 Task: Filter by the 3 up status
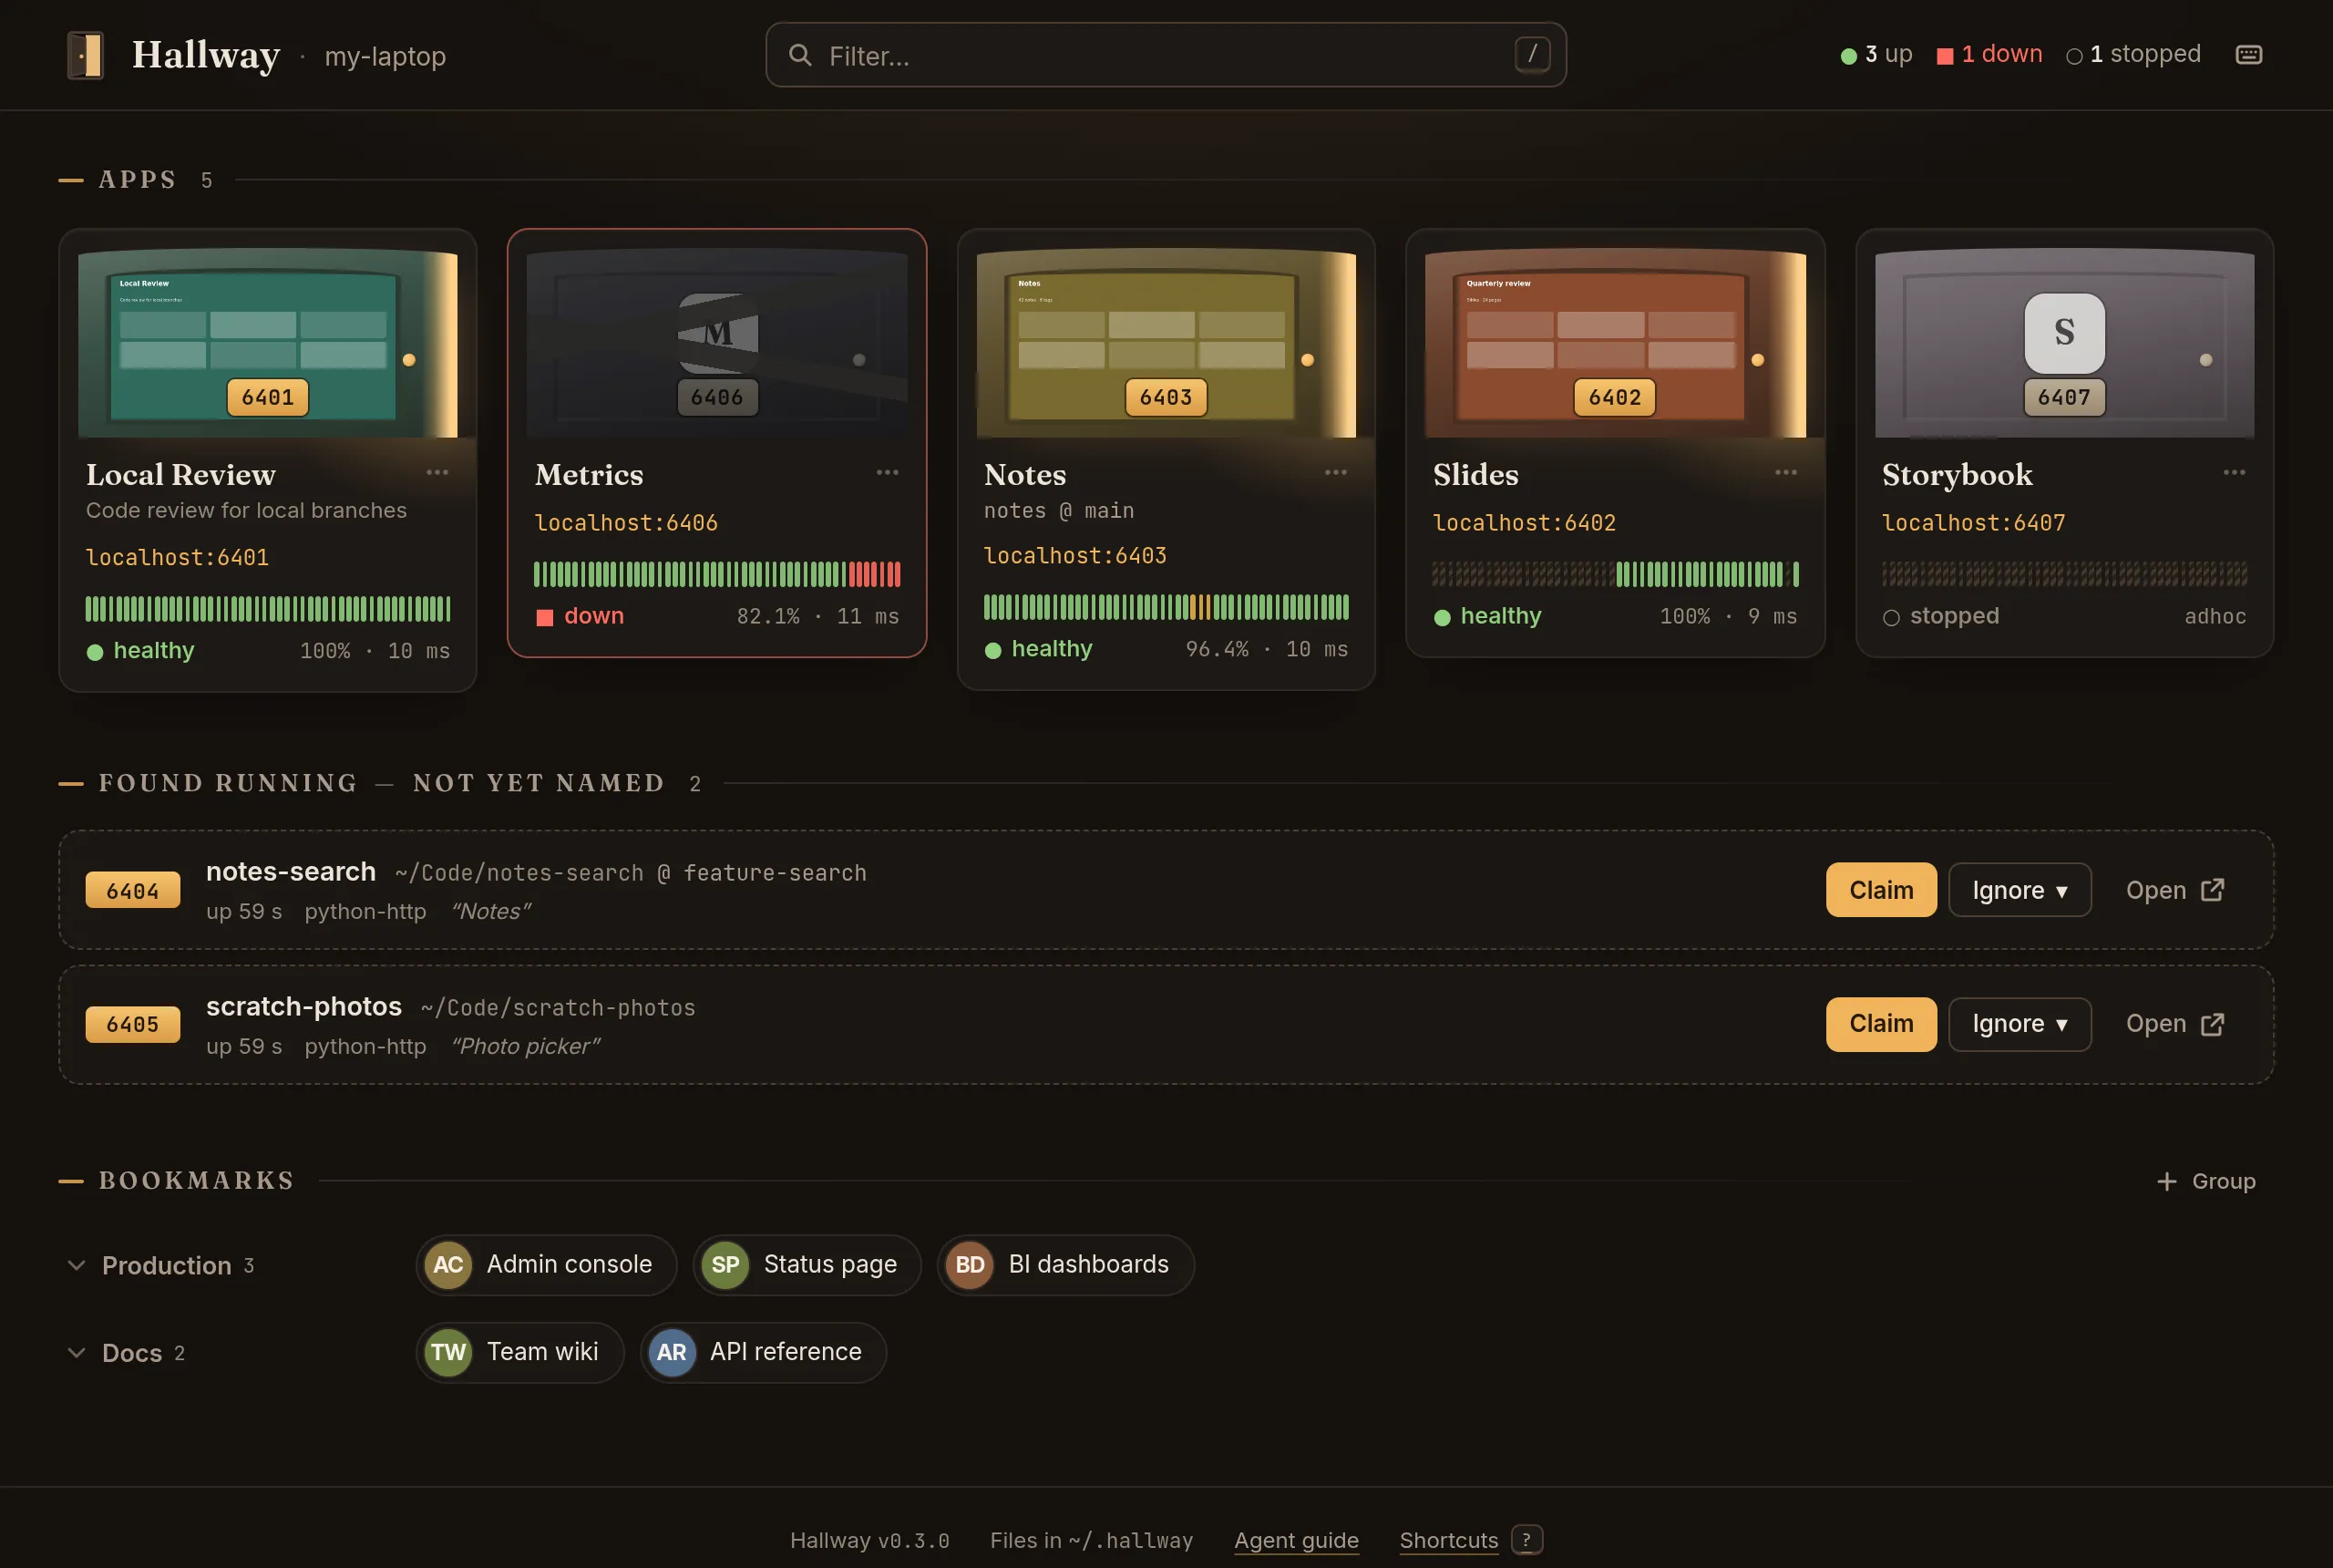point(1876,54)
